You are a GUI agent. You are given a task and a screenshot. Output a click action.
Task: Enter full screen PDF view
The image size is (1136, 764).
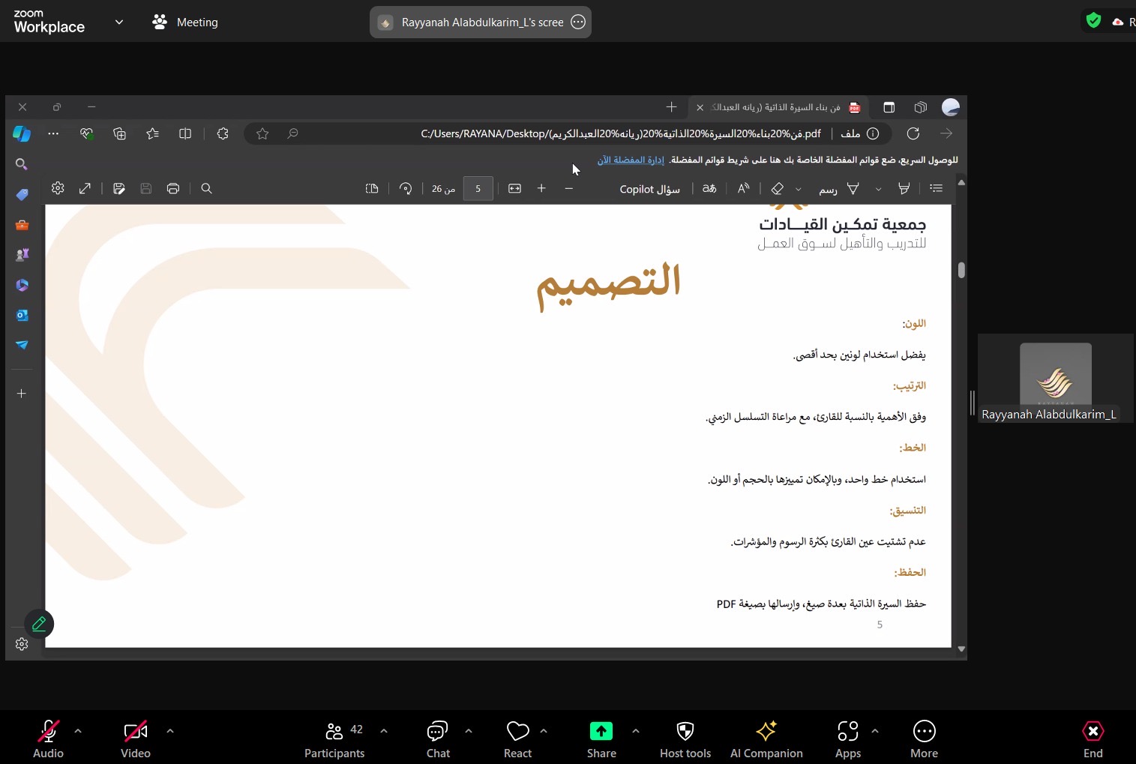point(85,188)
